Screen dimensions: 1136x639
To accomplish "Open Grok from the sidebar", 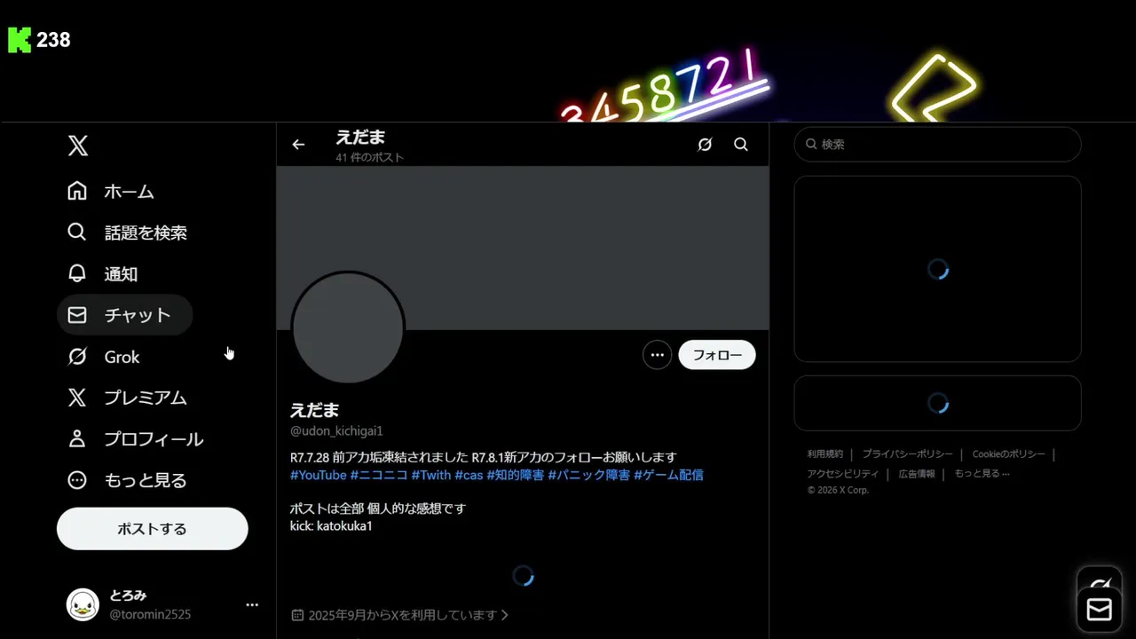I will [104, 357].
